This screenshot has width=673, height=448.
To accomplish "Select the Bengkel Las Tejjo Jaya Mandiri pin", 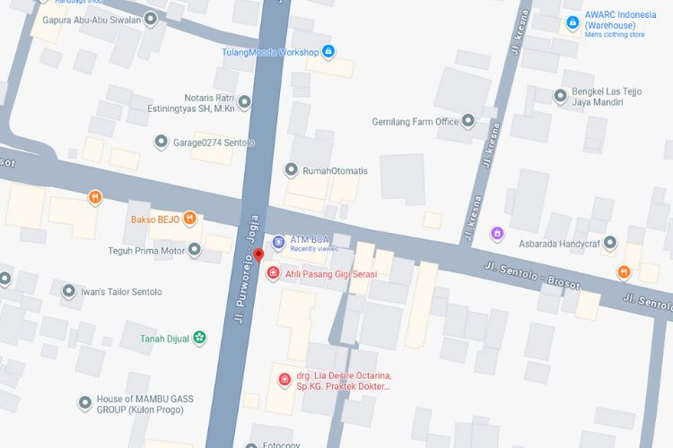I will [x=560, y=96].
